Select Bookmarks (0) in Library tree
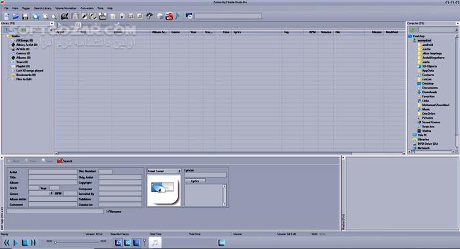The height and width of the screenshot is (249, 460). pyautogui.click(x=26, y=75)
